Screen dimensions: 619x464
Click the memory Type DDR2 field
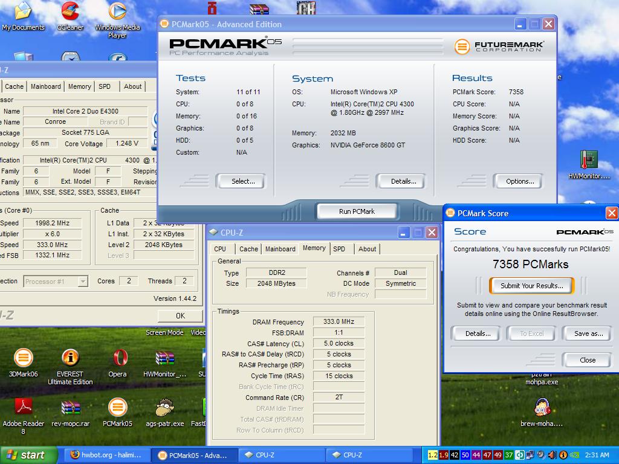click(x=276, y=272)
